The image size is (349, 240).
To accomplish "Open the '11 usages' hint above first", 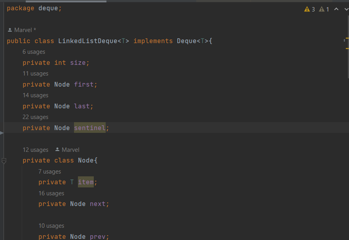I will click(x=35, y=74).
